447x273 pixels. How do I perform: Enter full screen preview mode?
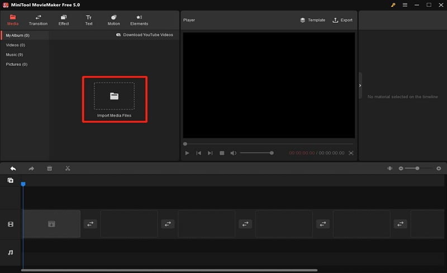pos(351,153)
